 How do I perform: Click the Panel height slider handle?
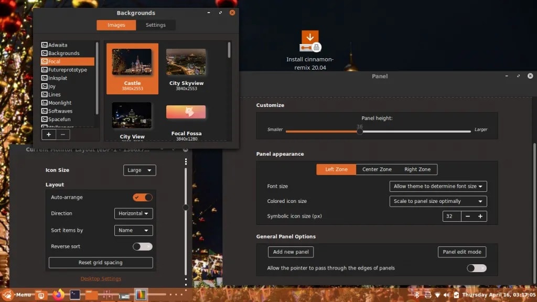360,131
